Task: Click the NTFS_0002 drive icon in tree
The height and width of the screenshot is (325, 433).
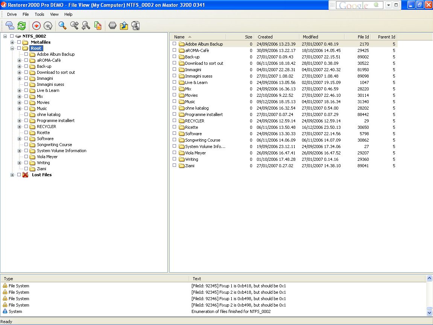Action: [x=18, y=36]
